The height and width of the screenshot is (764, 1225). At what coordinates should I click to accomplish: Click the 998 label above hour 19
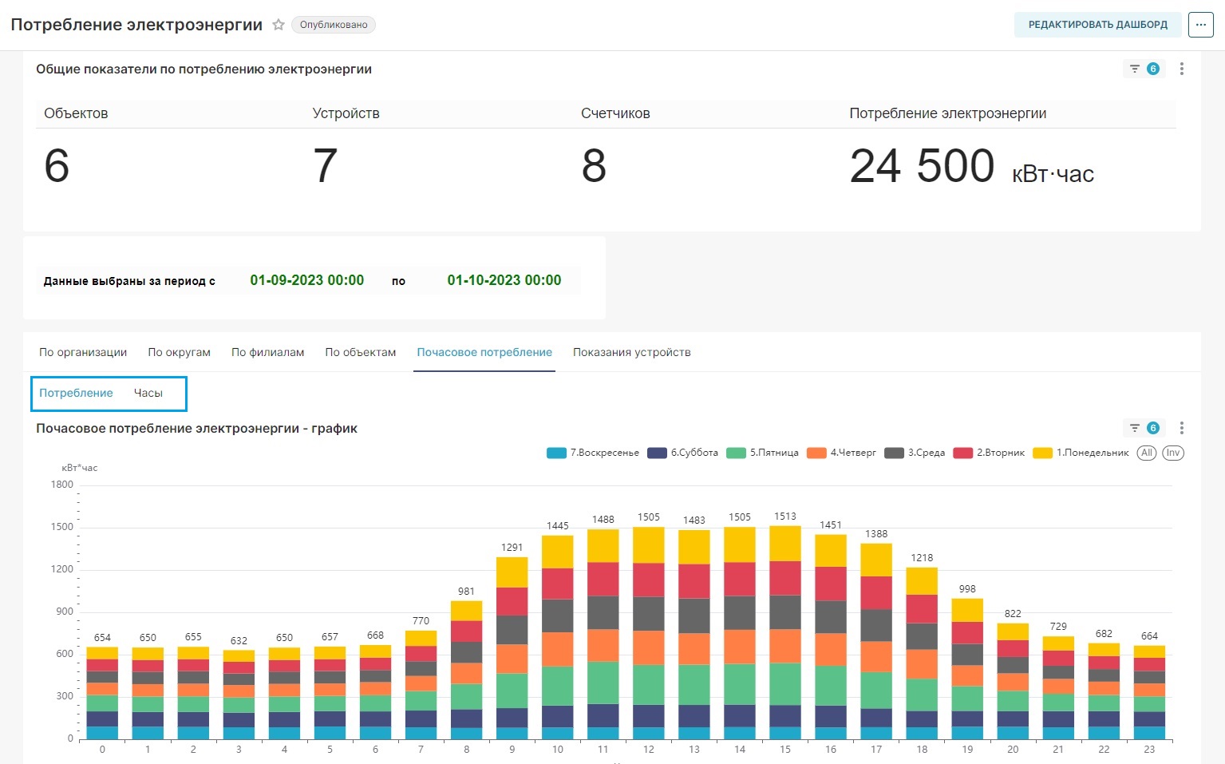click(x=967, y=588)
